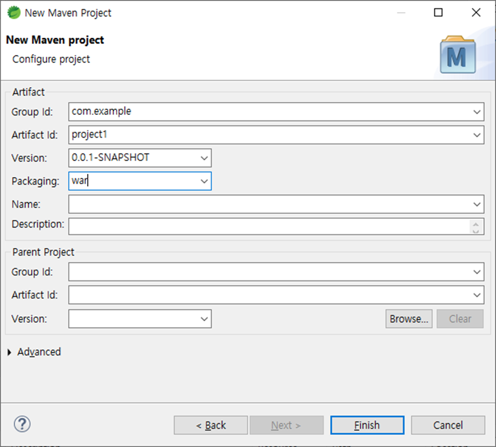Expand the Advanced section
The width and height of the screenshot is (496, 447).
point(9,352)
